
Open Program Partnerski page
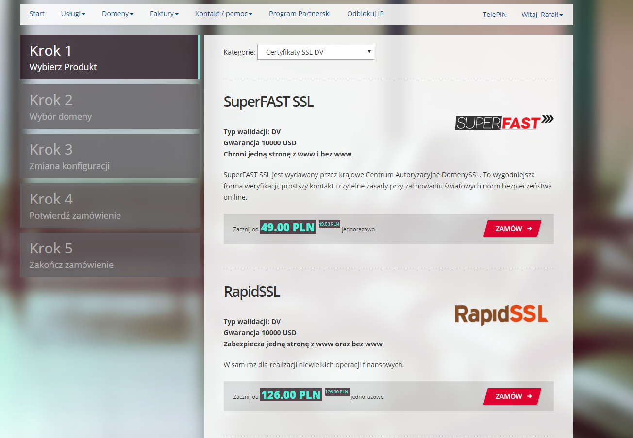pyautogui.click(x=300, y=14)
